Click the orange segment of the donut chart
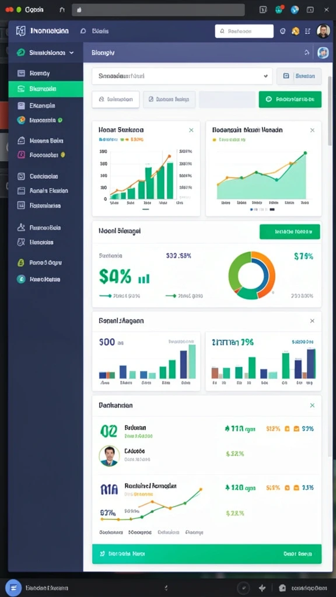The image size is (336, 597). pos(268,274)
